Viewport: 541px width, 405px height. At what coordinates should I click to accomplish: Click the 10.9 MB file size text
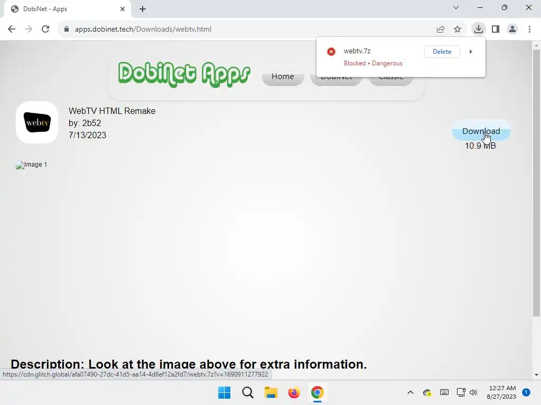[x=480, y=146]
